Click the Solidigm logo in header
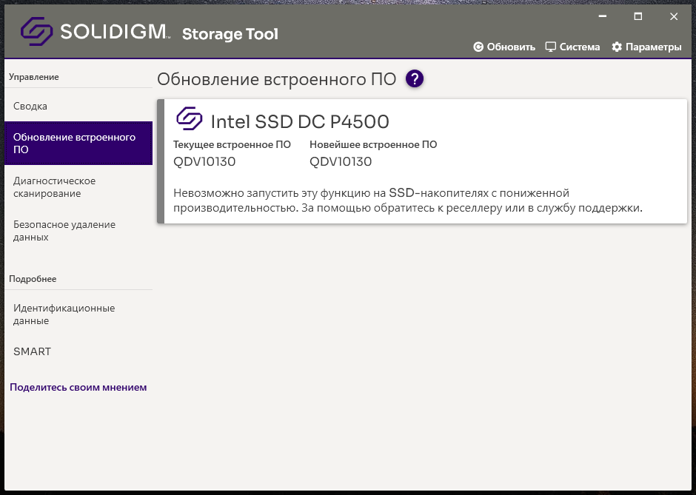The height and width of the screenshot is (495, 696). pyautogui.click(x=95, y=32)
